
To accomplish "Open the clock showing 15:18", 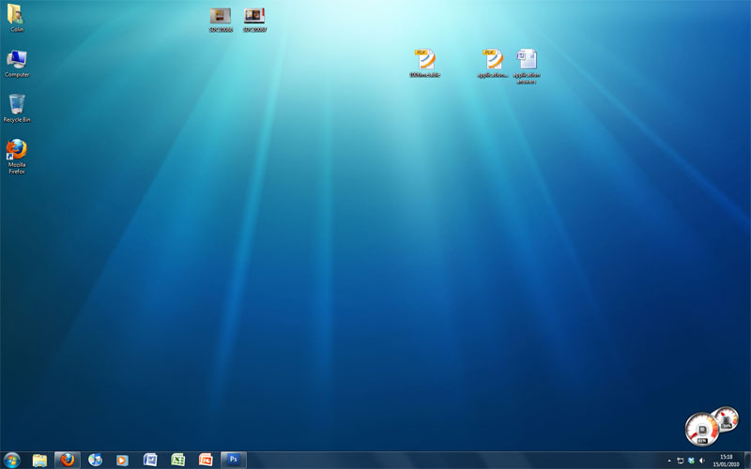I will click(x=726, y=461).
